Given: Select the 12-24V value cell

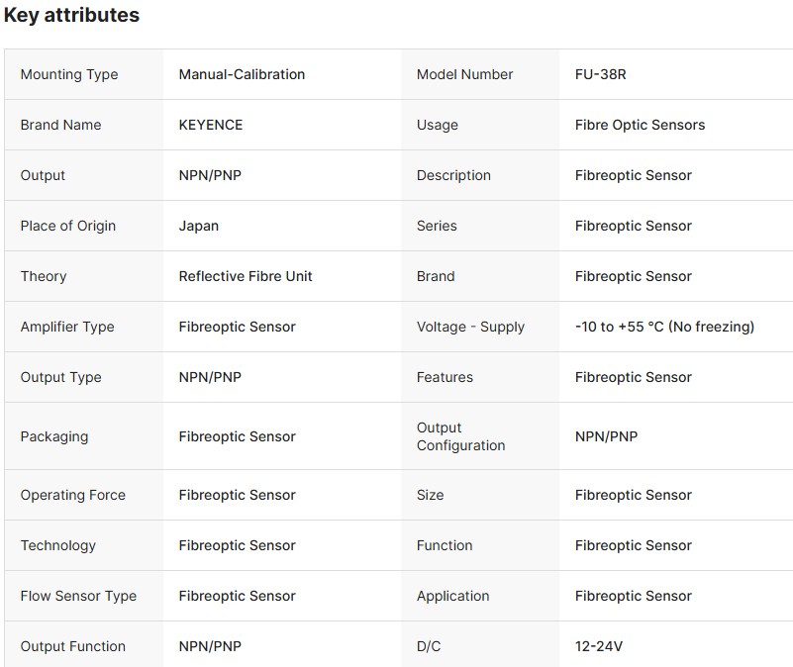Looking at the screenshot, I should (x=599, y=646).
